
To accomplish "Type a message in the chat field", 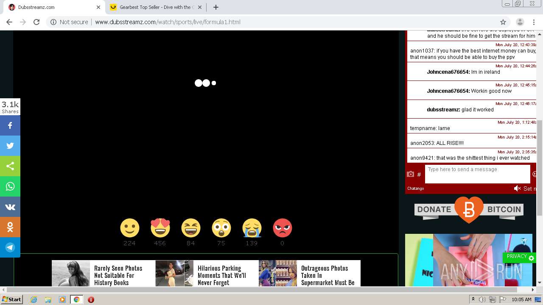I will [478, 174].
